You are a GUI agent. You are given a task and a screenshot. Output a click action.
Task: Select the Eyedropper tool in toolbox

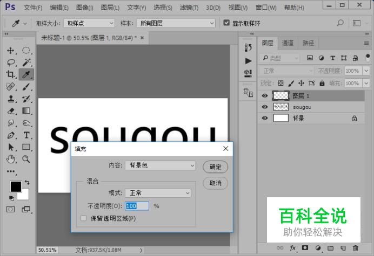(x=26, y=74)
